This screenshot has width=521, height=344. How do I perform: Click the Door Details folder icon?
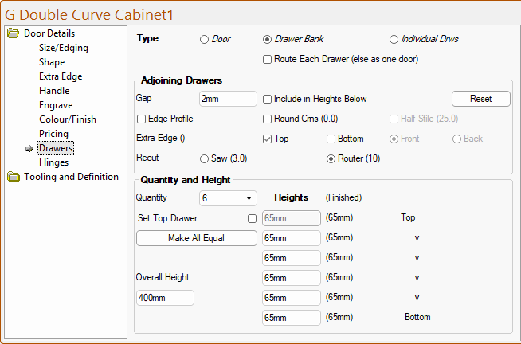point(13,33)
